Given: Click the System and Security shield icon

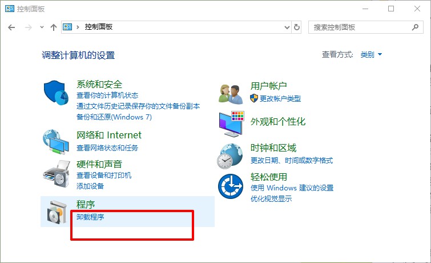Looking at the screenshot, I should coord(56,92).
